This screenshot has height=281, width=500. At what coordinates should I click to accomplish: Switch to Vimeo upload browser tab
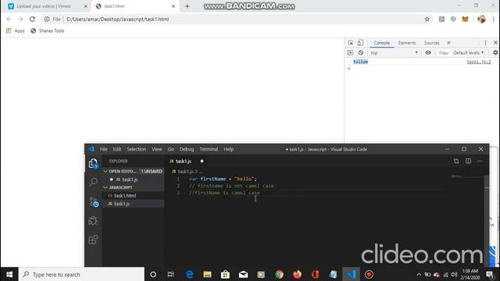click(48, 6)
